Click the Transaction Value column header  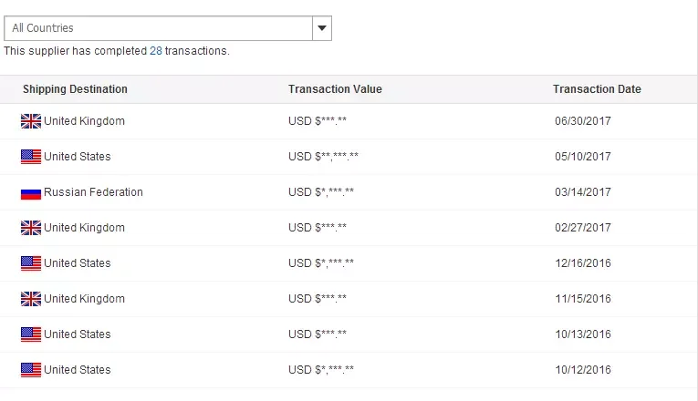335,89
